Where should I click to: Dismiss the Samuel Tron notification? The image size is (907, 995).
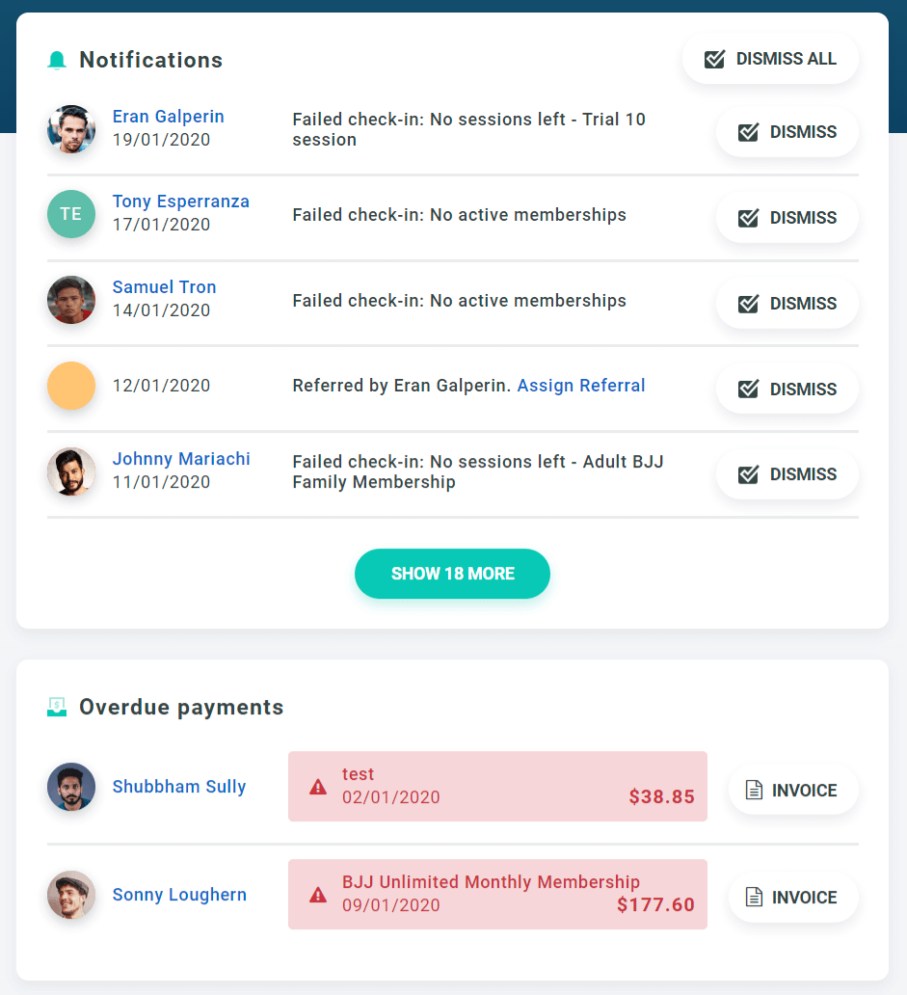pyautogui.click(x=787, y=304)
